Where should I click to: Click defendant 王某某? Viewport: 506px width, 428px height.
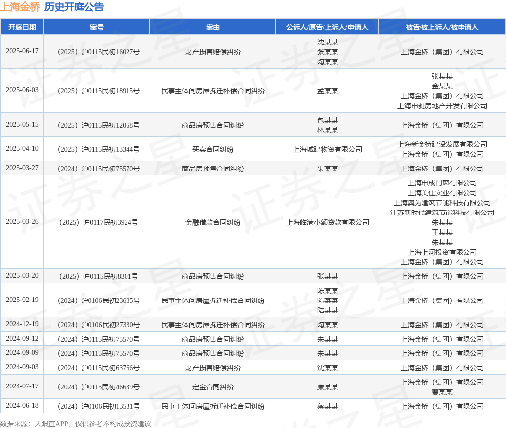coord(442,232)
